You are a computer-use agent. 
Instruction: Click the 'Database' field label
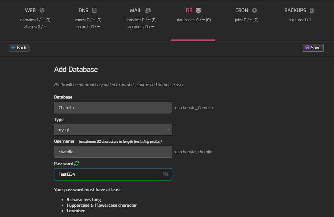pos(63,97)
